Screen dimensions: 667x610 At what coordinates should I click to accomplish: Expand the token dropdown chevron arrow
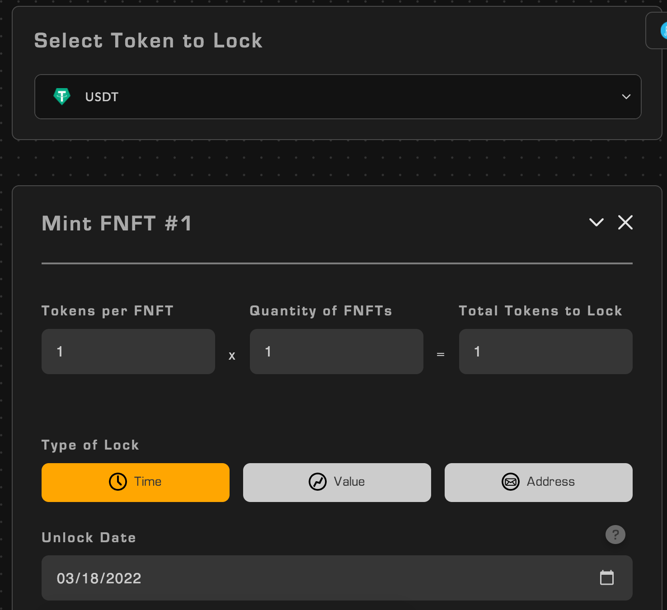coord(626,97)
